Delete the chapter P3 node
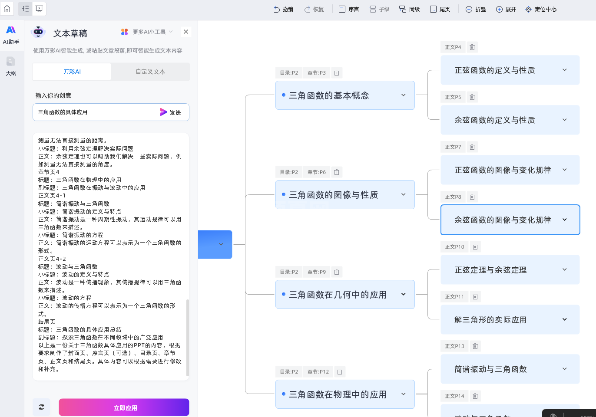The height and width of the screenshot is (417, 596). point(336,73)
